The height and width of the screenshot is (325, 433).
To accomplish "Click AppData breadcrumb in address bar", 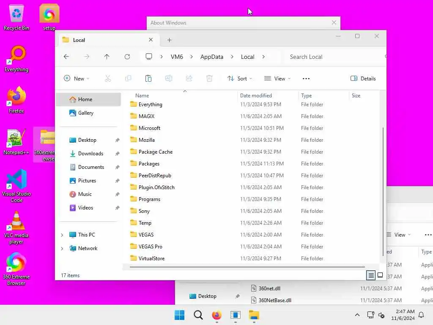I will tap(212, 57).
